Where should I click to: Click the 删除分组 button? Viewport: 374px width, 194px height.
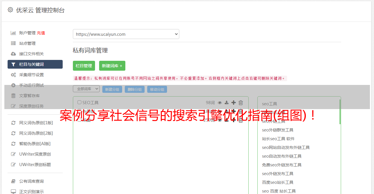[x=135, y=89]
